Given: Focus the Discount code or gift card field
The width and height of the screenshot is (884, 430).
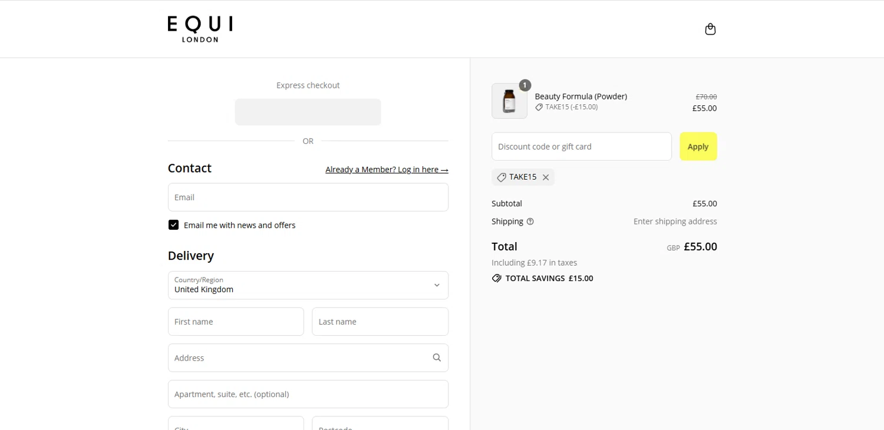Looking at the screenshot, I should [582, 147].
